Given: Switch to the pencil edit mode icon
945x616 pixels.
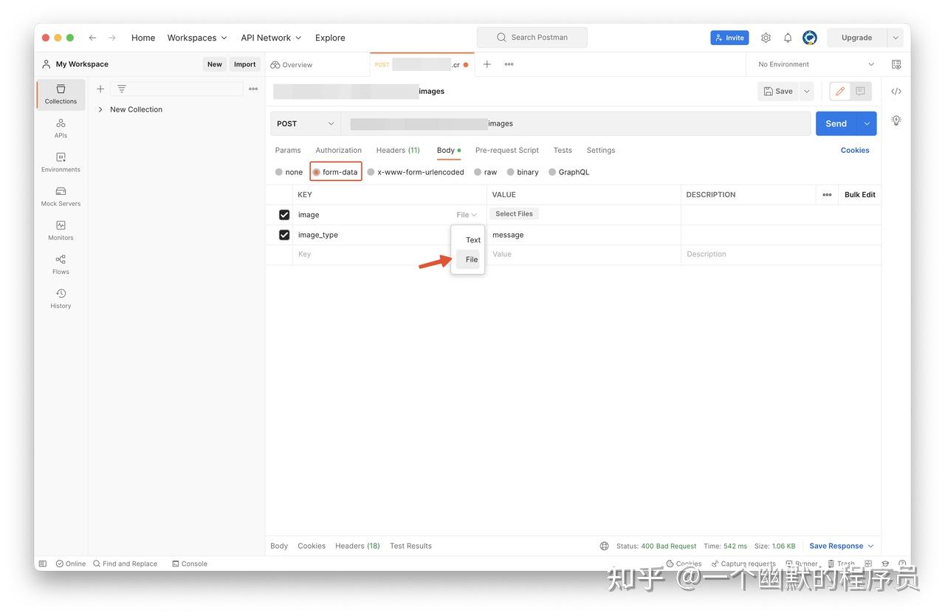Looking at the screenshot, I should pos(840,92).
